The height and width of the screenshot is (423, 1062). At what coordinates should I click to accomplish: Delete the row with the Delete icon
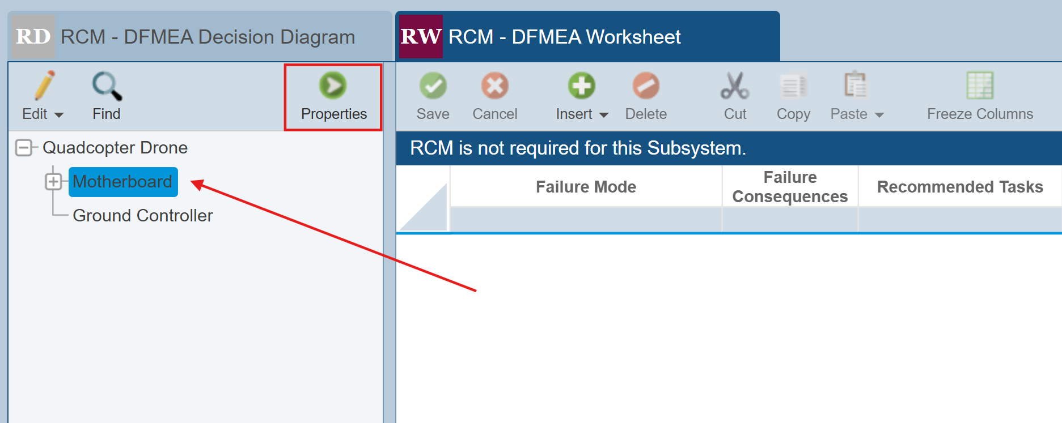[x=646, y=86]
